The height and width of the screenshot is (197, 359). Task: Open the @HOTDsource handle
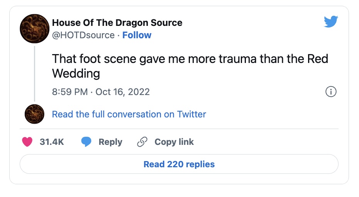tap(83, 35)
